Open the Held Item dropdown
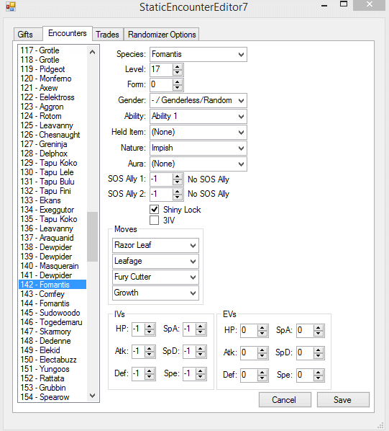389x431 pixels. click(198, 132)
